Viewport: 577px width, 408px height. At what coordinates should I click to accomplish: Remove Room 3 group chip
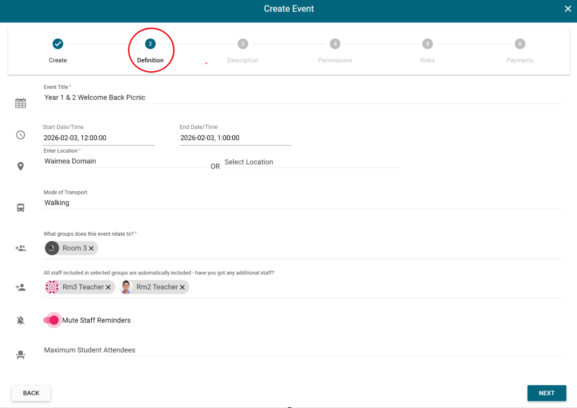(91, 248)
